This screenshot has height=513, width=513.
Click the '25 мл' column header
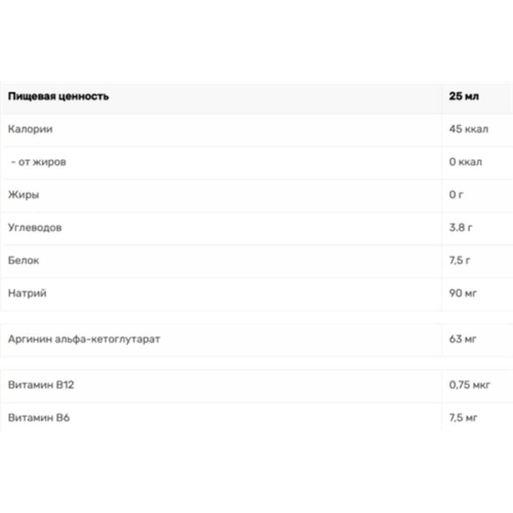click(464, 97)
